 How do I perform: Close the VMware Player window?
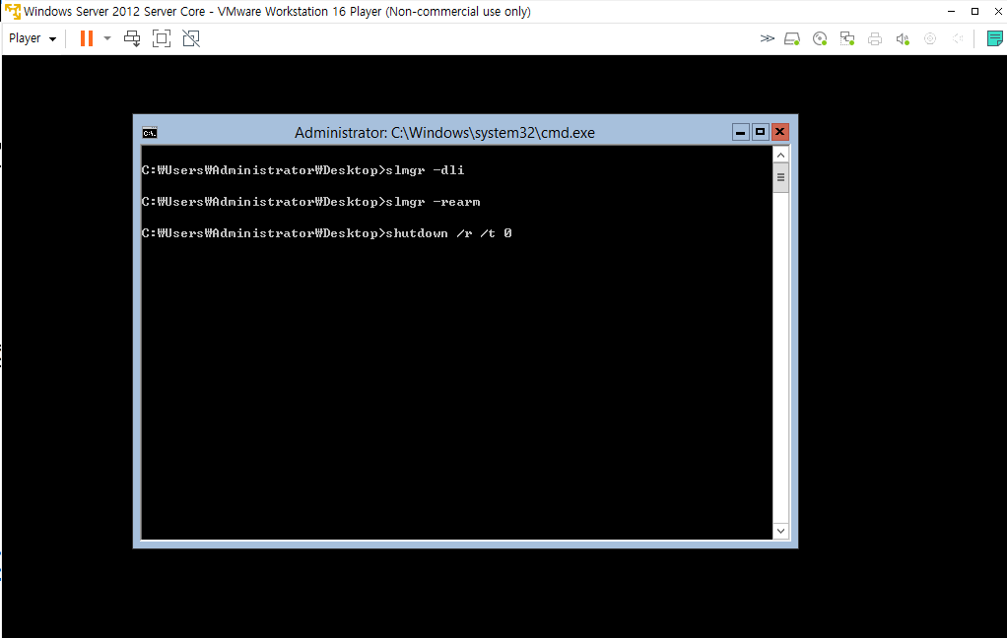tap(998, 12)
